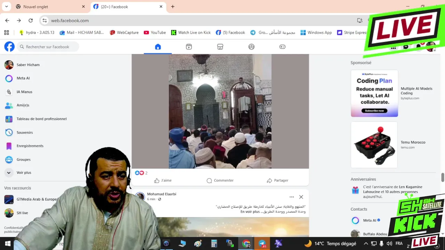Open the ByteDance Coding Plan ad
Image resolution: width=445 pixels, height=250 pixels.
pyautogui.click(x=374, y=93)
